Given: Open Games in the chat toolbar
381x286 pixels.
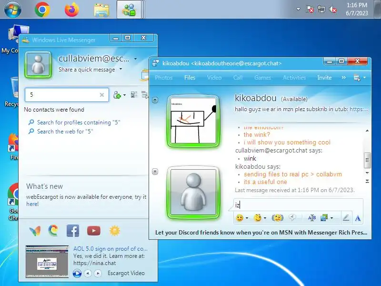Looking at the screenshot, I should (262, 78).
